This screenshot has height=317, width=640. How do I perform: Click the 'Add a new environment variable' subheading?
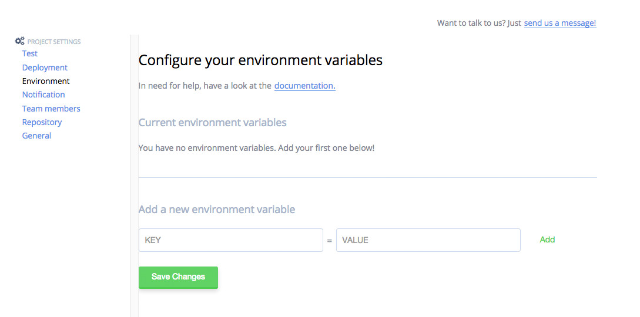coord(216,210)
